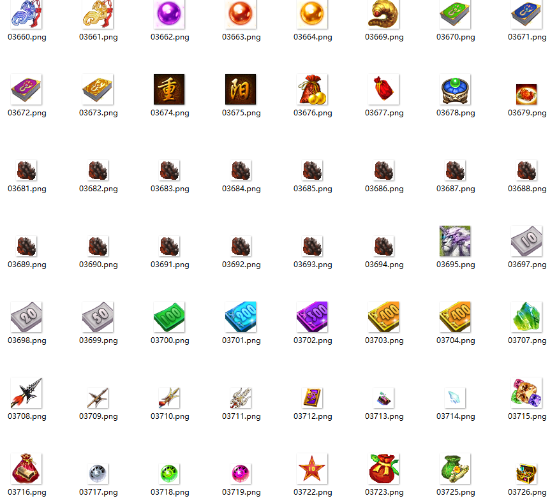This screenshot has height=503, width=550.
Task: Select the white lion beast thumbnail 03695.png
Action: click(x=455, y=241)
